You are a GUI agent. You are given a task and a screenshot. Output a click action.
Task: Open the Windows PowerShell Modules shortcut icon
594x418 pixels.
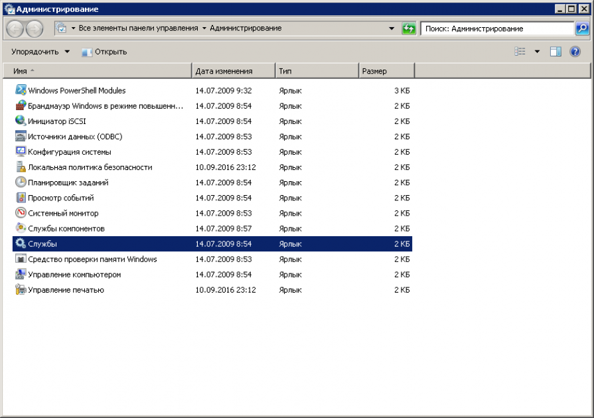tap(21, 90)
